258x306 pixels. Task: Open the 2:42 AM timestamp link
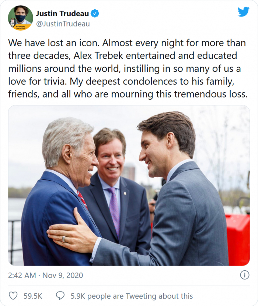21,275
